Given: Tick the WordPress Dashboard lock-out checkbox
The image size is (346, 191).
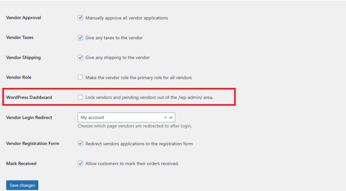Looking at the screenshot, I should pos(80,97).
